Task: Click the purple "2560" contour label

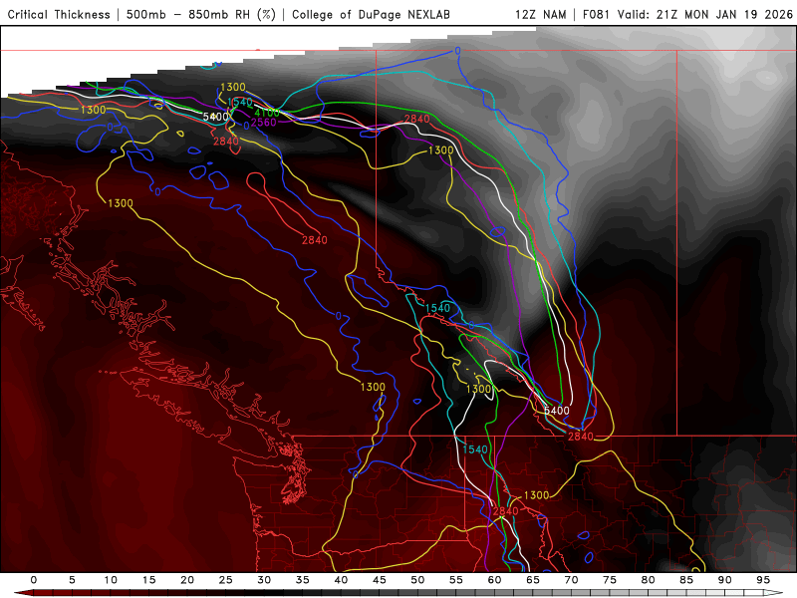Action: pyautogui.click(x=263, y=122)
